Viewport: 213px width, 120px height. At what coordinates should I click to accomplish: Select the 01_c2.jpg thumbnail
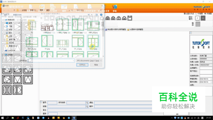pyautogui.click(x=78, y=41)
